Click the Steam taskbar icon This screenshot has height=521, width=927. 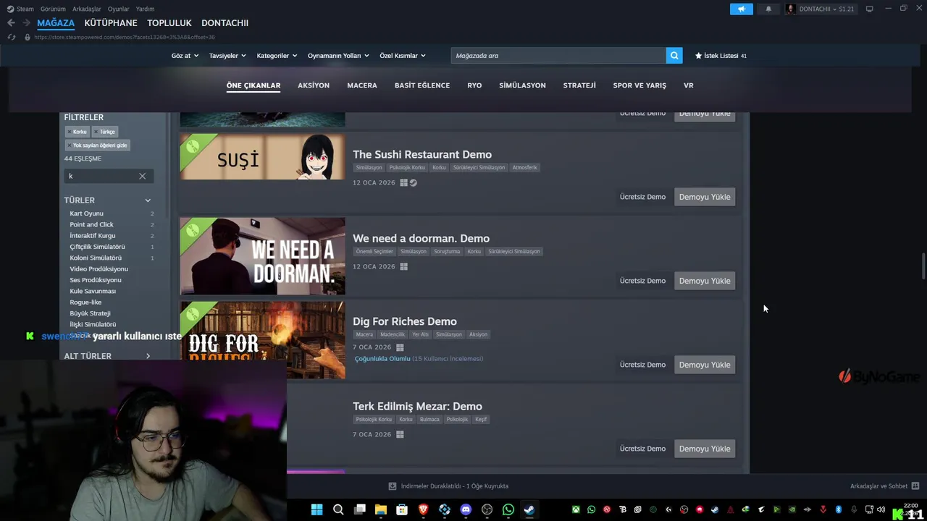529,509
